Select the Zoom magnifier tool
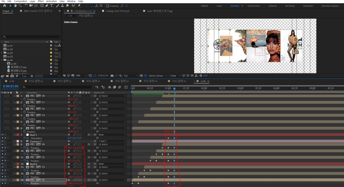 [x=20, y=6]
